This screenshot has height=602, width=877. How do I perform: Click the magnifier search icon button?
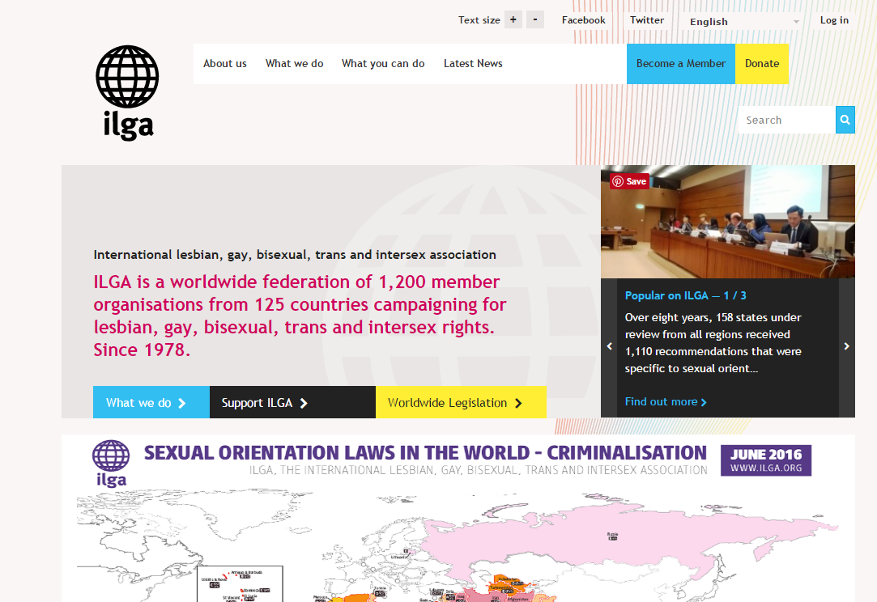click(x=845, y=120)
